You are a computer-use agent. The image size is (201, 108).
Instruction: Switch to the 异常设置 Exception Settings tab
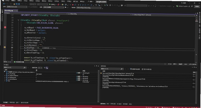(113, 104)
